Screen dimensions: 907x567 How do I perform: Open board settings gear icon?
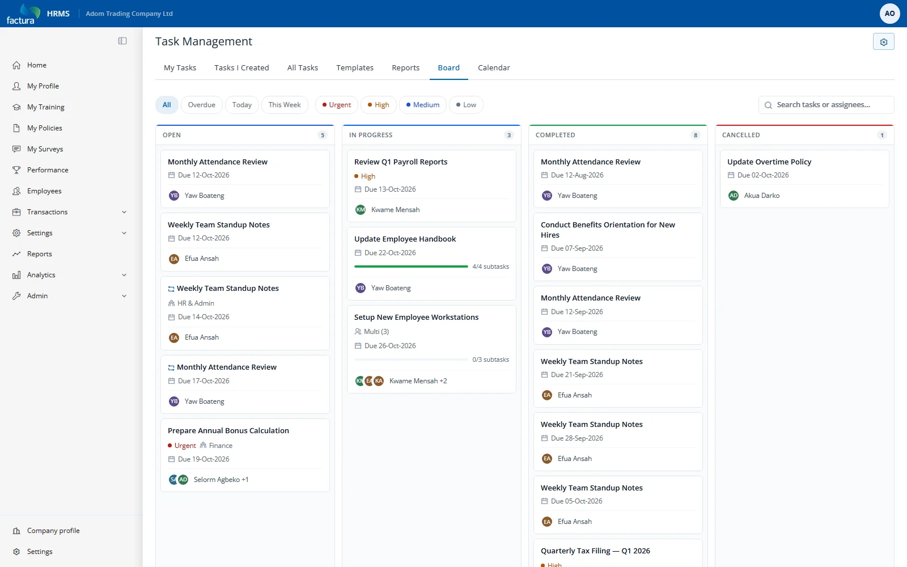[x=883, y=42]
